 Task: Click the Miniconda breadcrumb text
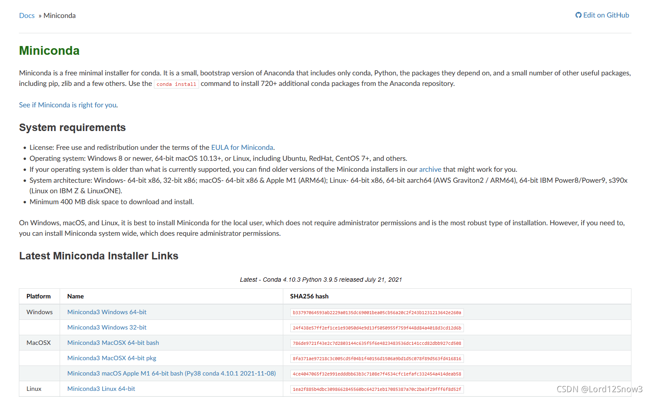pyautogui.click(x=60, y=16)
